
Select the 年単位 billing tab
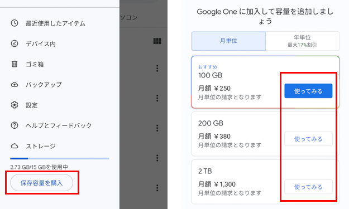point(302,41)
